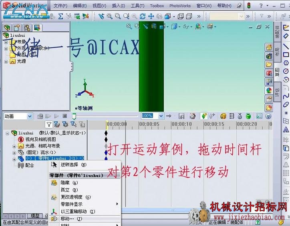
Task: Click the wireframe cube display icon
Action: coord(181,16)
